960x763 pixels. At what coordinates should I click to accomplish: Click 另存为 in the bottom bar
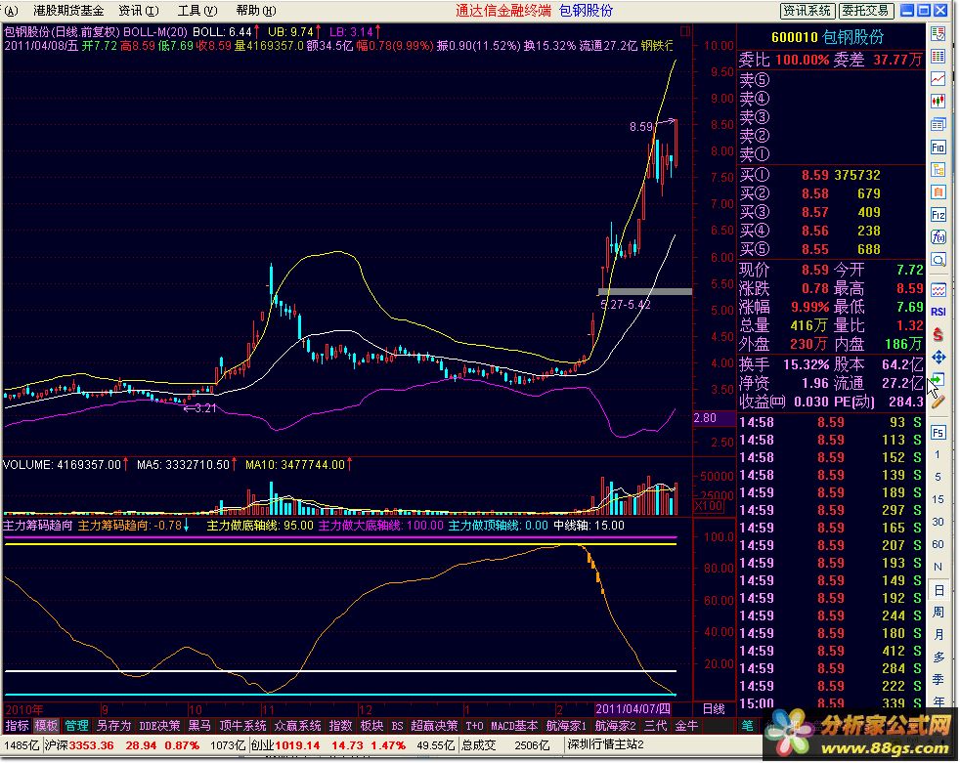(113, 726)
